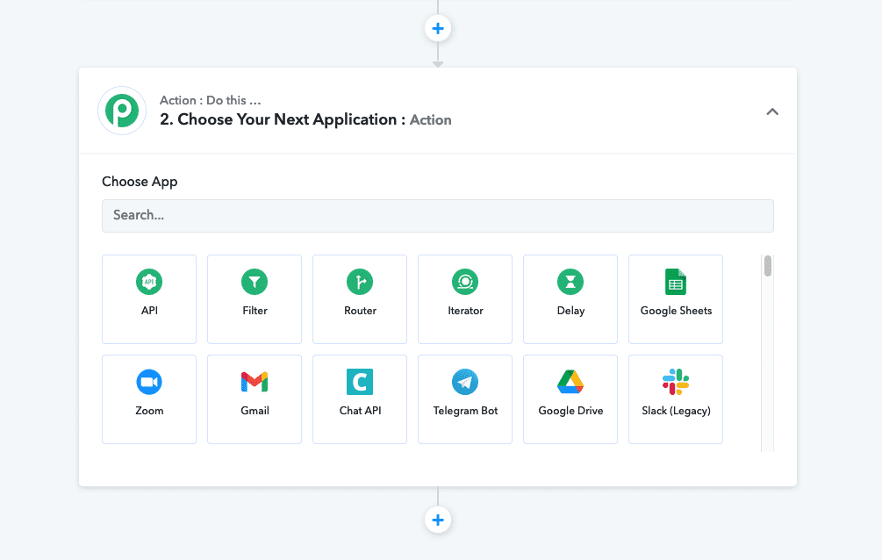Pick the Zoom camera icon
Screen dimensions: 882x560
pyautogui.click(x=149, y=382)
